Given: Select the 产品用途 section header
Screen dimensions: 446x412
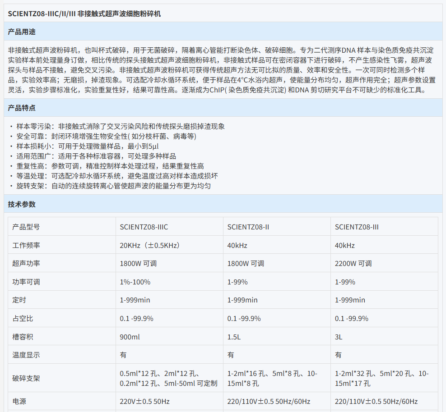Looking at the screenshot, I should click(22, 32).
